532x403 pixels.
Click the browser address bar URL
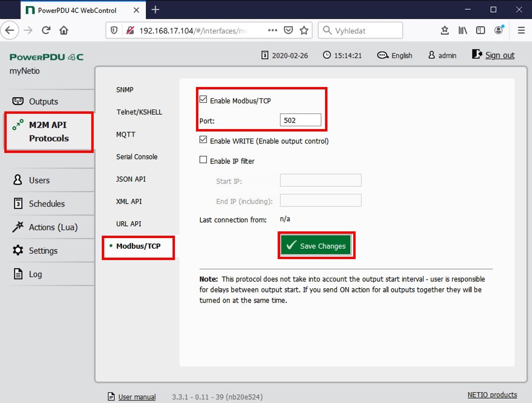point(194,31)
